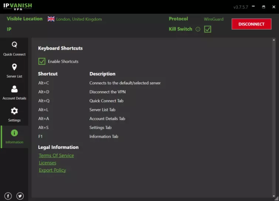This screenshot has width=279, height=201.
Task: Select the green Information icon
Action: 14,133
